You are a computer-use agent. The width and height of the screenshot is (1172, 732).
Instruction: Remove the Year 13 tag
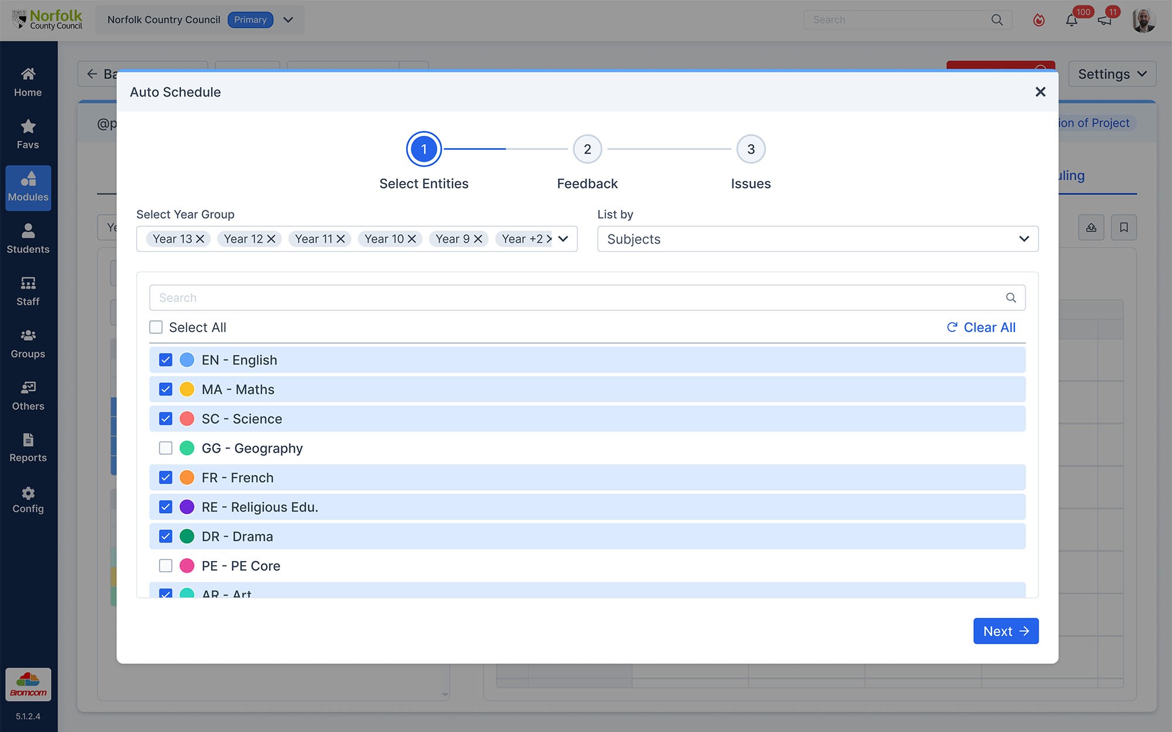pyautogui.click(x=200, y=239)
